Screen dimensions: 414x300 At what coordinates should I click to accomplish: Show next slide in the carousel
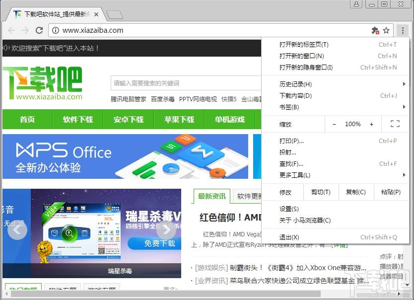pos(166,230)
